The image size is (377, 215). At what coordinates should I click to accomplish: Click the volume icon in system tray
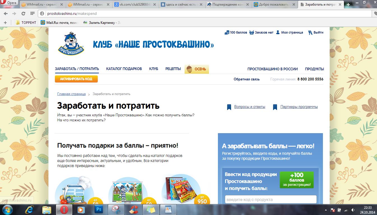(x=353, y=210)
